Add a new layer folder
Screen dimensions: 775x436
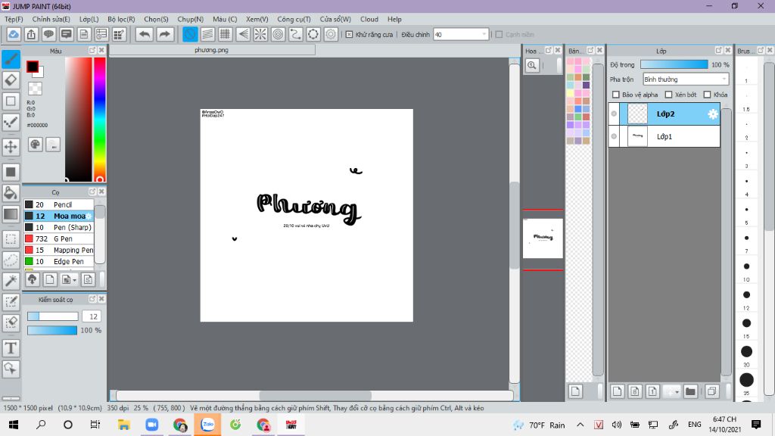pos(690,391)
